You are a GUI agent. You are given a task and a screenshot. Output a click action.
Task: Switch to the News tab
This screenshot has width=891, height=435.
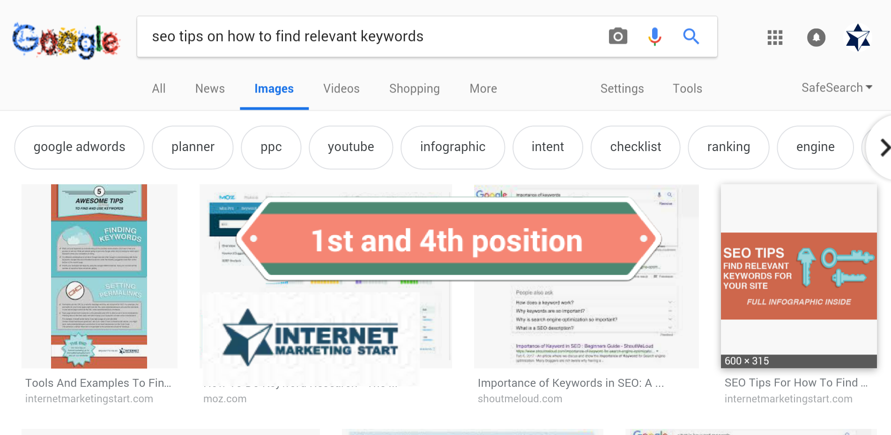pyautogui.click(x=210, y=88)
